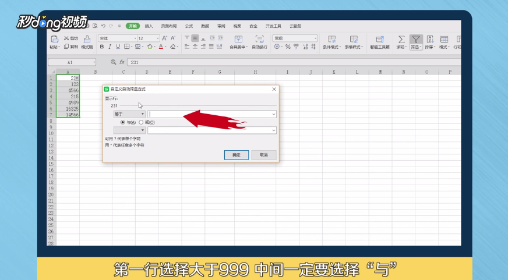Open the 等于 condition dropdown
508x280 pixels.
(129, 114)
